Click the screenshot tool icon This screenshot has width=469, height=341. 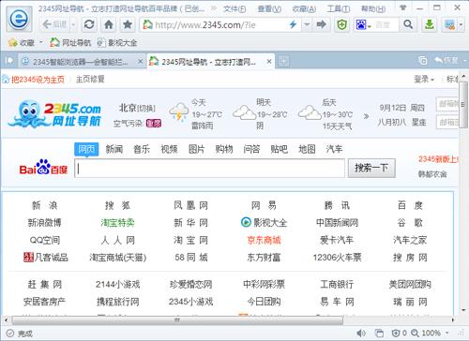(450, 24)
